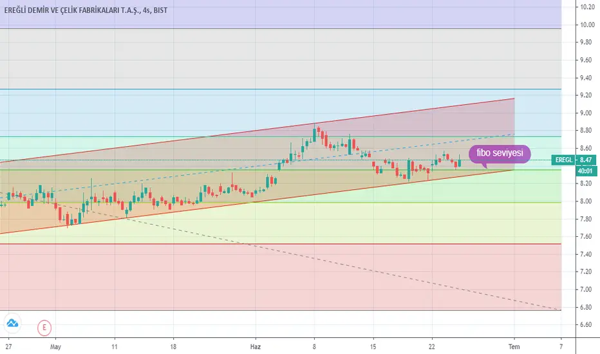
Task: Click the 6.80 price axis label
Action: 586,307
